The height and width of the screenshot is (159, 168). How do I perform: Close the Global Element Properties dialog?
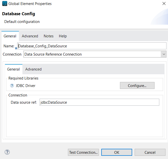click(x=164, y=4)
